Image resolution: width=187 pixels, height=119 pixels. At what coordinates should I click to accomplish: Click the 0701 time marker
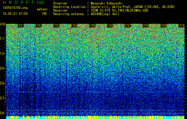click(21, 26)
